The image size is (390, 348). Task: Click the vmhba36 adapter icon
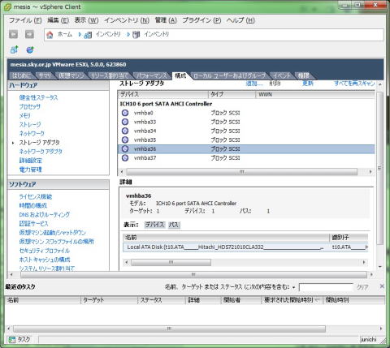125,148
